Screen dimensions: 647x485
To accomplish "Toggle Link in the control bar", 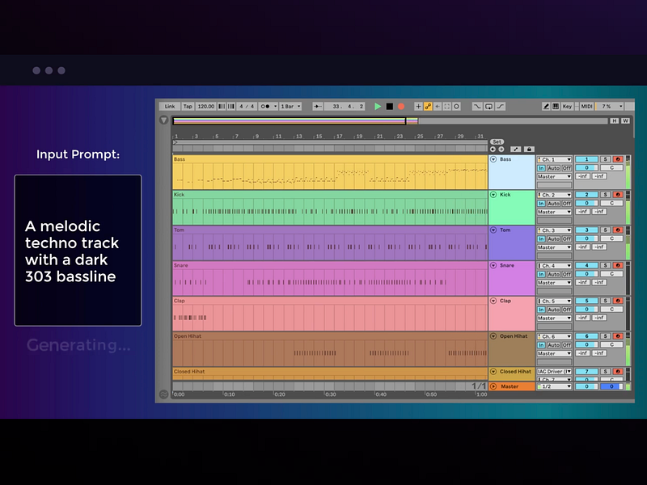I will (x=170, y=107).
